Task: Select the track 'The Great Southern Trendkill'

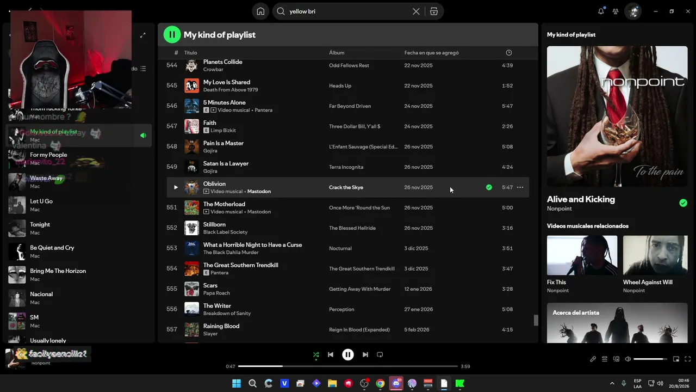Action: [241, 265]
